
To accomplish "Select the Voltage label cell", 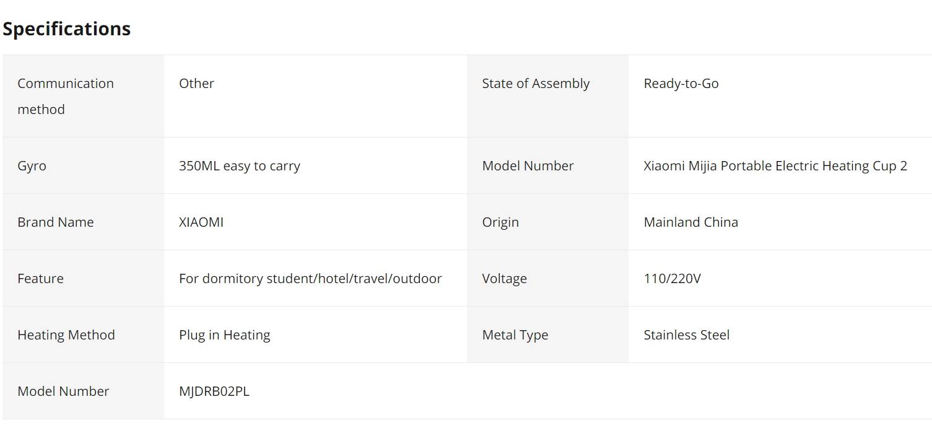I will click(x=547, y=278).
